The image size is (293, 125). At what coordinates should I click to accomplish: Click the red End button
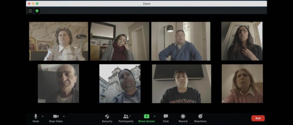258,118
